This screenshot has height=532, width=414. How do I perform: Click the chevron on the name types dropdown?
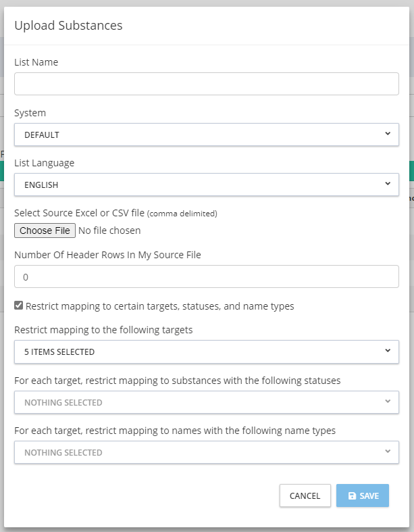[388, 452]
